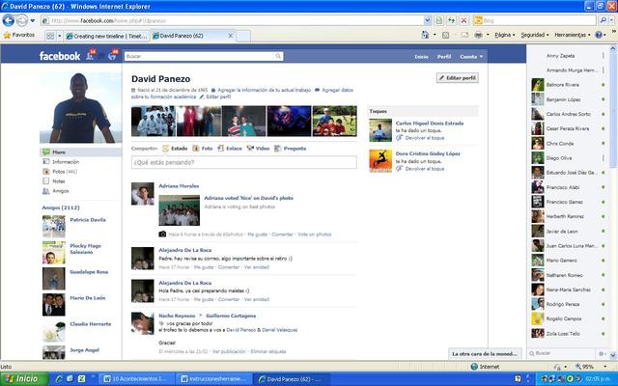
Task: Select Video share option
Action: [258, 149]
